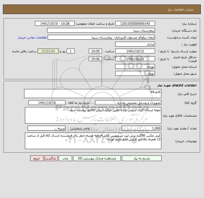Screen dimensions: 204x198
Task: Click the price validity date 1401/10/13
Action: pyautogui.click(x=135, y=59)
